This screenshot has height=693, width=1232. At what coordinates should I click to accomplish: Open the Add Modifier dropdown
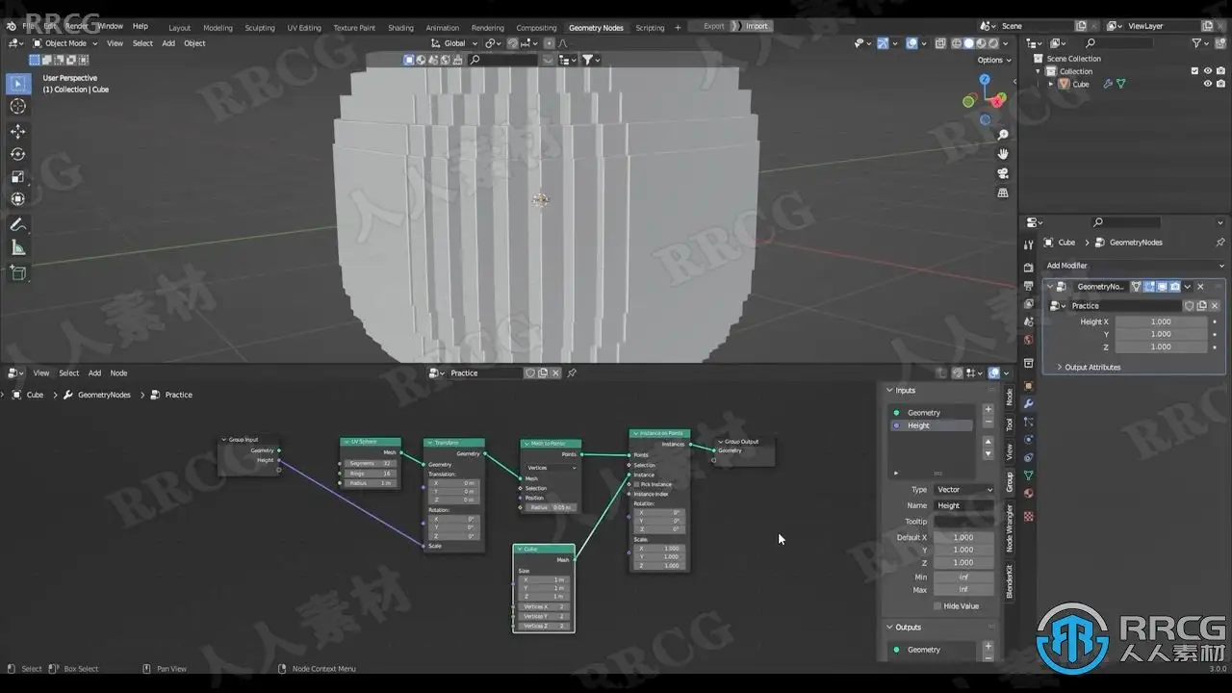[1136, 266]
